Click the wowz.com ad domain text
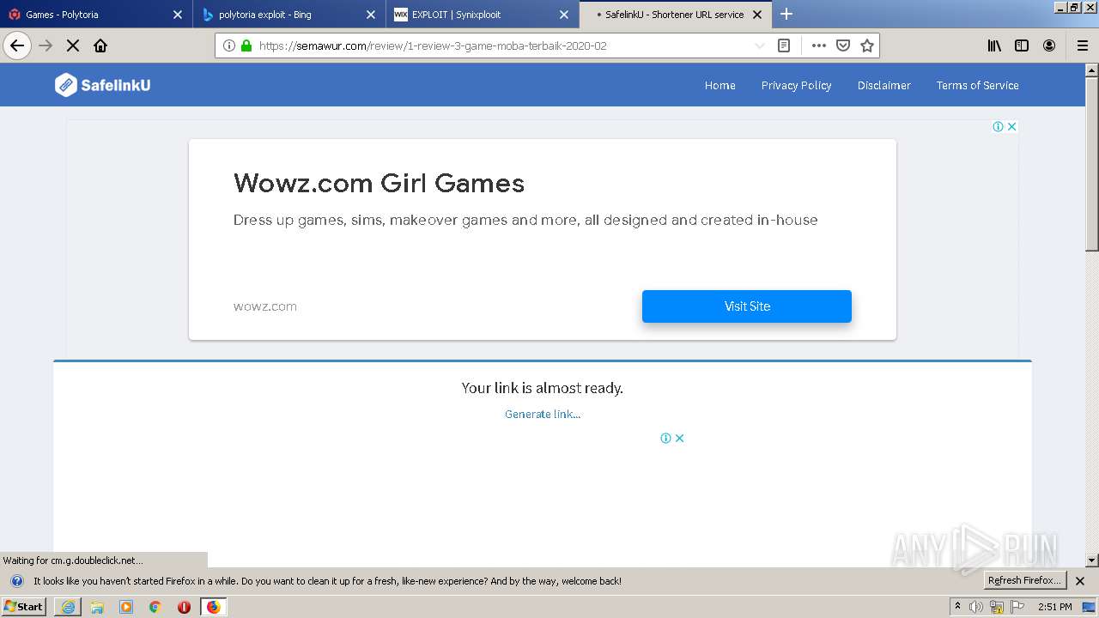This screenshot has width=1099, height=618. (x=265, y=306)
